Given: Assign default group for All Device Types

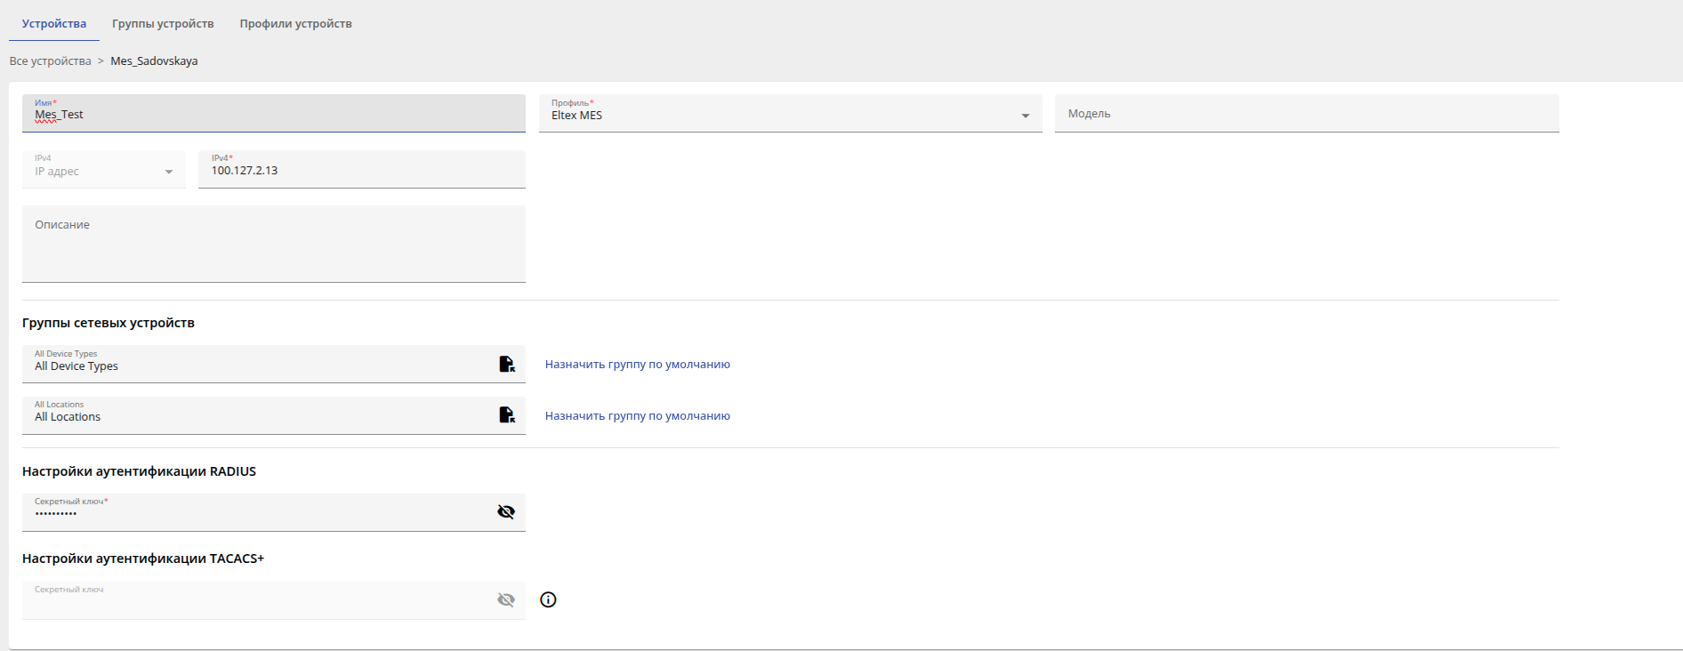Looking at the screenshot, I should pyautogui.click(x=637, y=365).
